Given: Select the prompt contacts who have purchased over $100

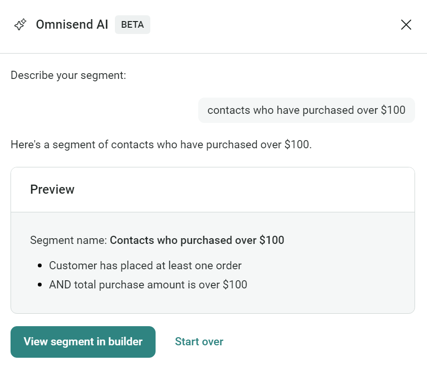Looking at the screenshot, I should [306, 110].
